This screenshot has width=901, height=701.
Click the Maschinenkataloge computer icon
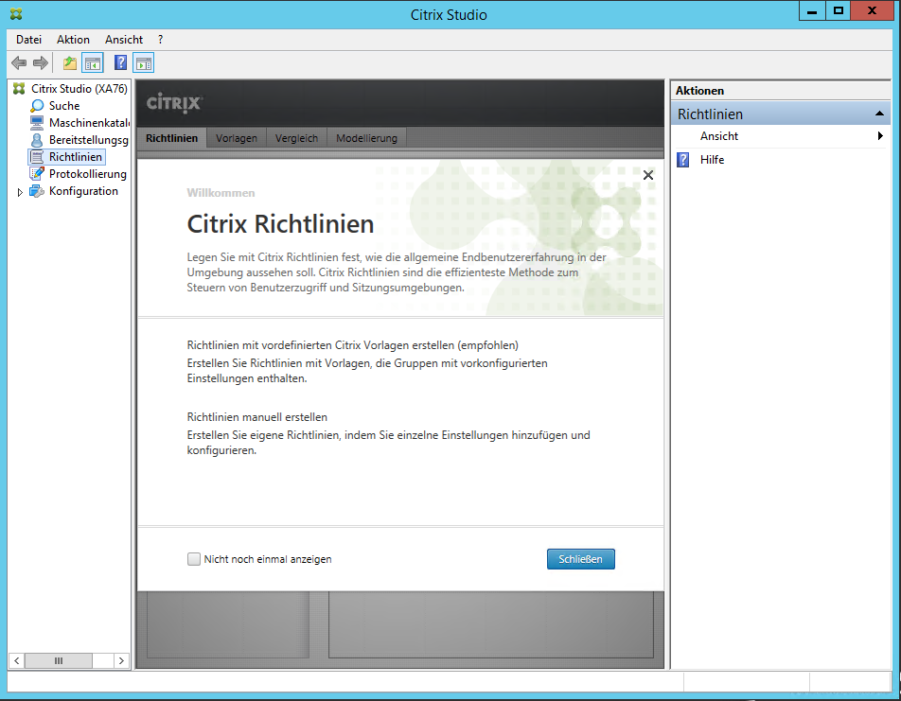click(x=37, y=122)
